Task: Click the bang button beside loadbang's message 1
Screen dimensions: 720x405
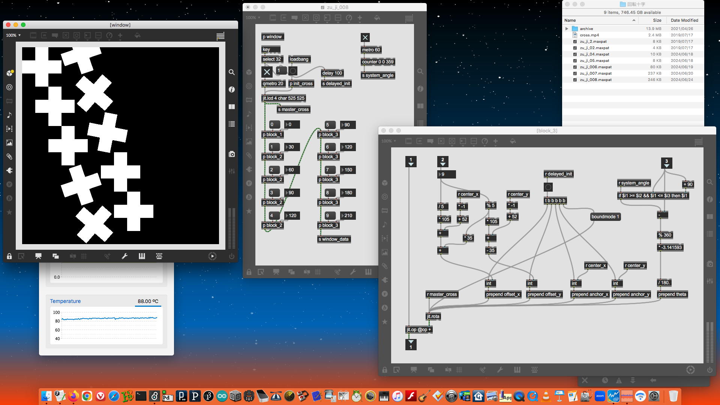Action: (x=293, y=70)
